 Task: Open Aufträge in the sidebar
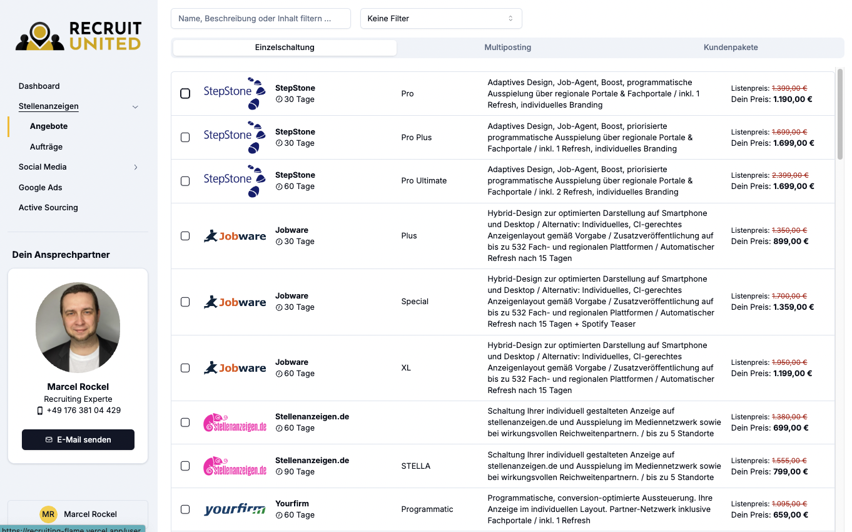point(46,147)
